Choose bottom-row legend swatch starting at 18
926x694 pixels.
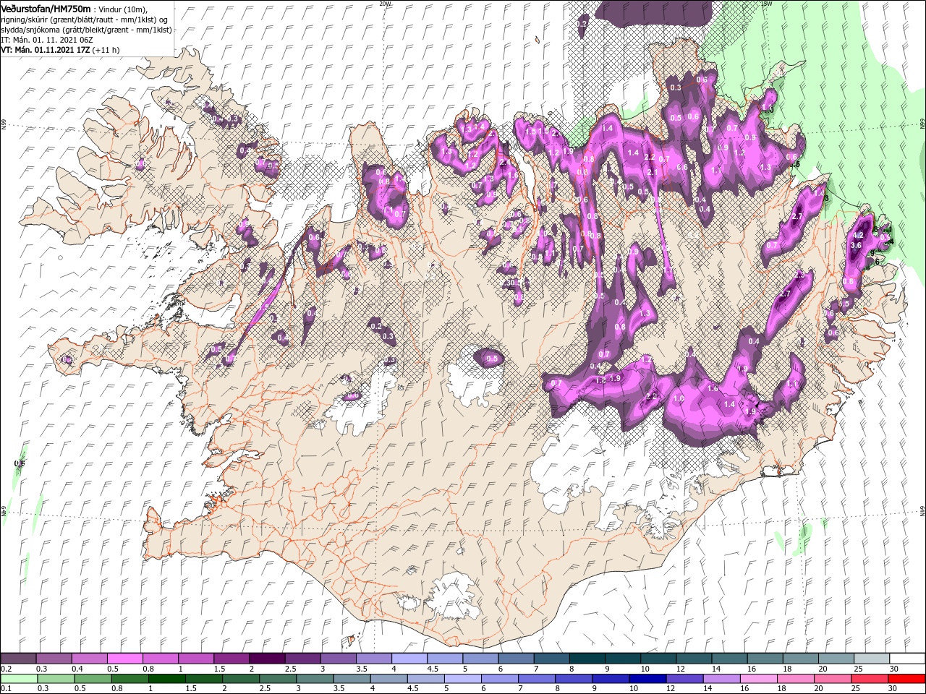pos(794,679)
